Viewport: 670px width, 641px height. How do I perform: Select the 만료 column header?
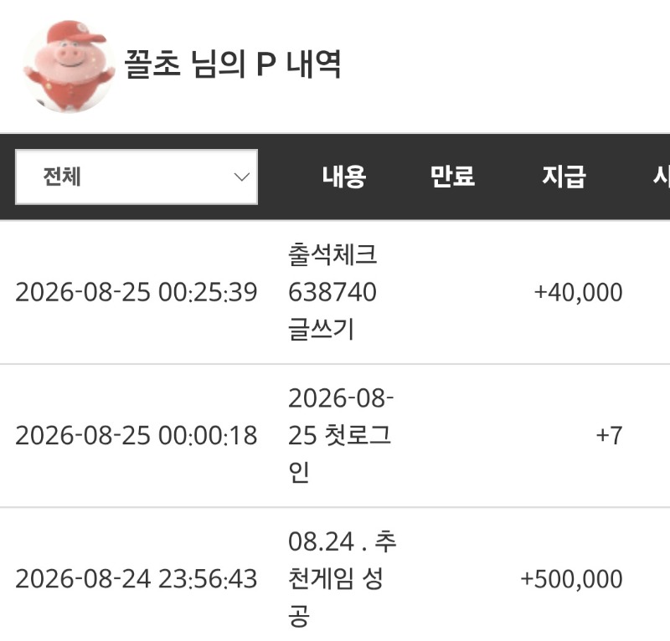coord(452,177)
